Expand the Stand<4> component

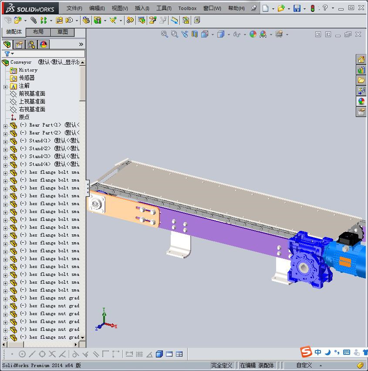5,165
